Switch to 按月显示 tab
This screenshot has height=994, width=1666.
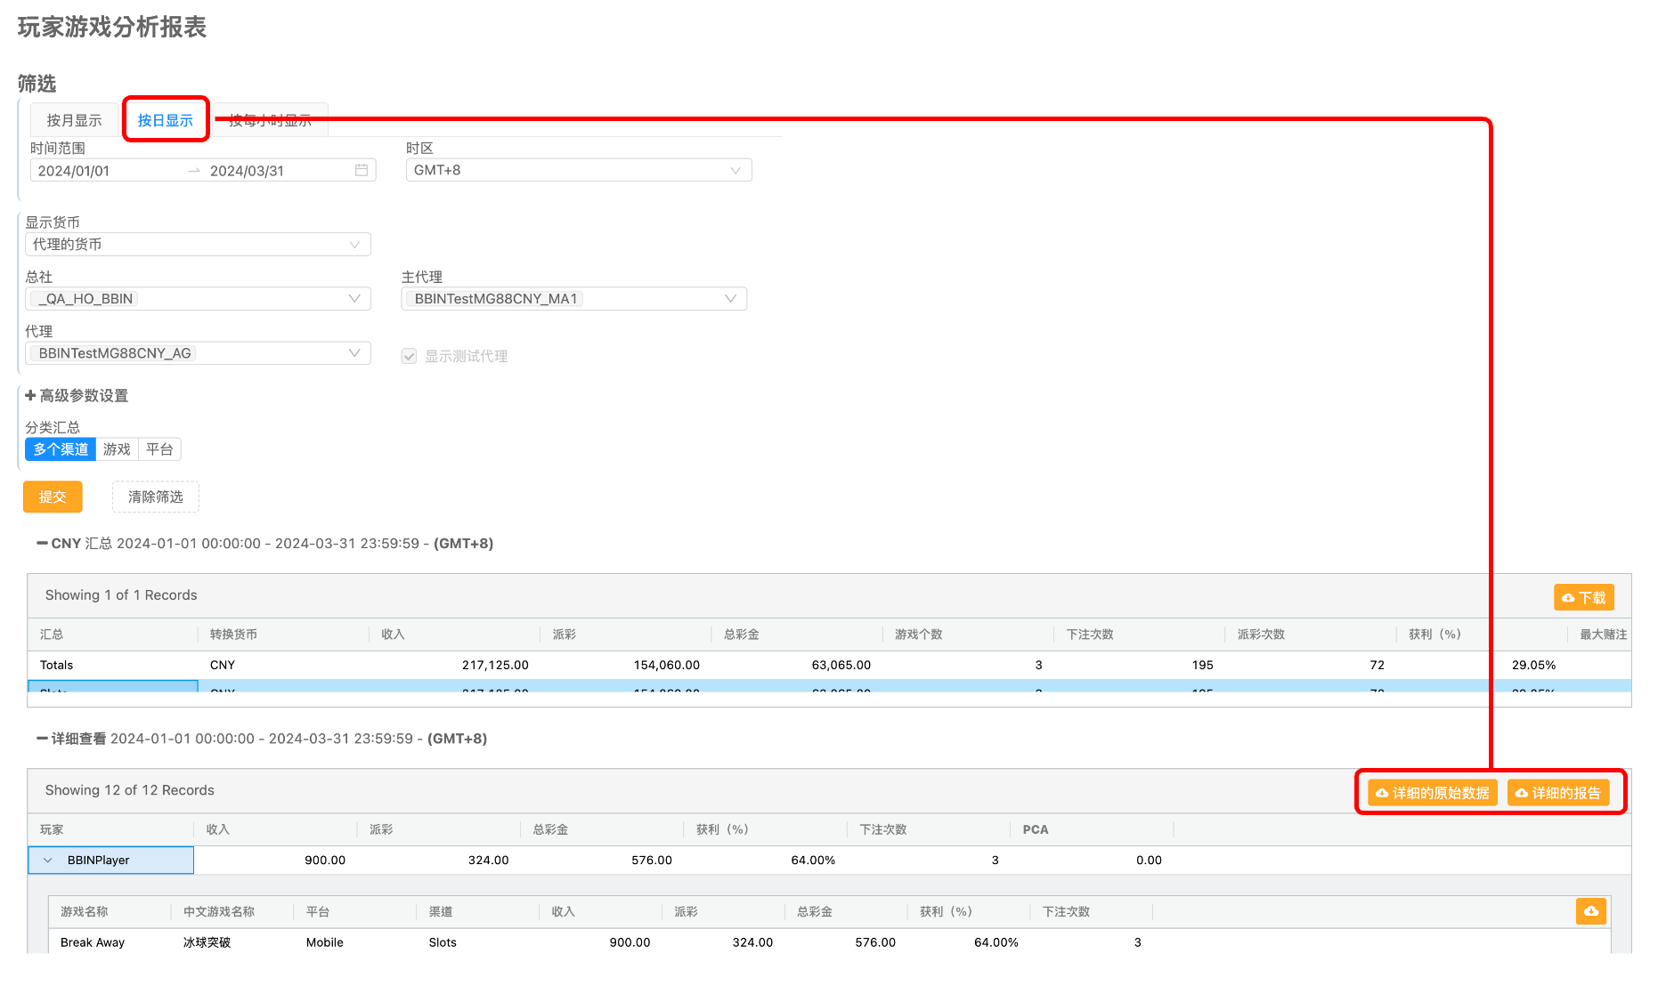pos(74,120)
